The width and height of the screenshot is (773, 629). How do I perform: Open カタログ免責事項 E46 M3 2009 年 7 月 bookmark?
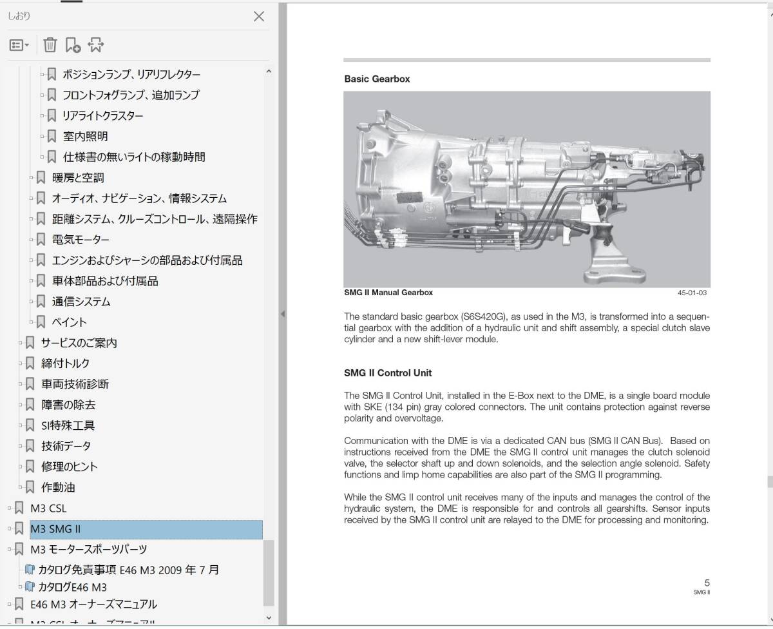pyautogui.click(x=129, y=570)
